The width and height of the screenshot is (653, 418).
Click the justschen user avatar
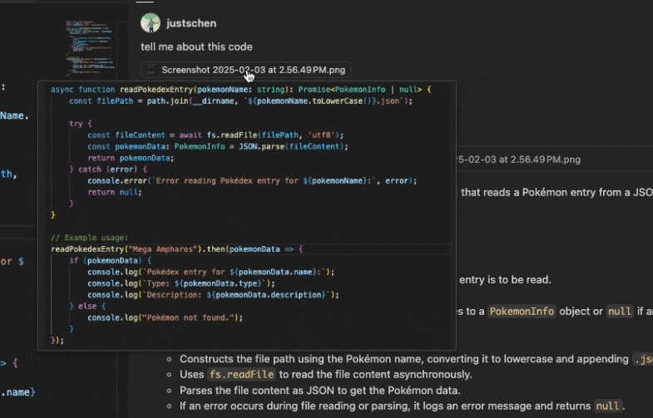(x=151, y=23)
